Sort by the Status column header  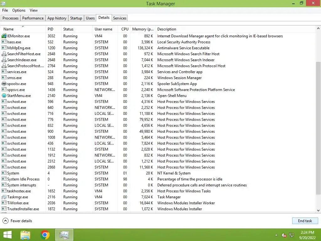coord(77,29)
